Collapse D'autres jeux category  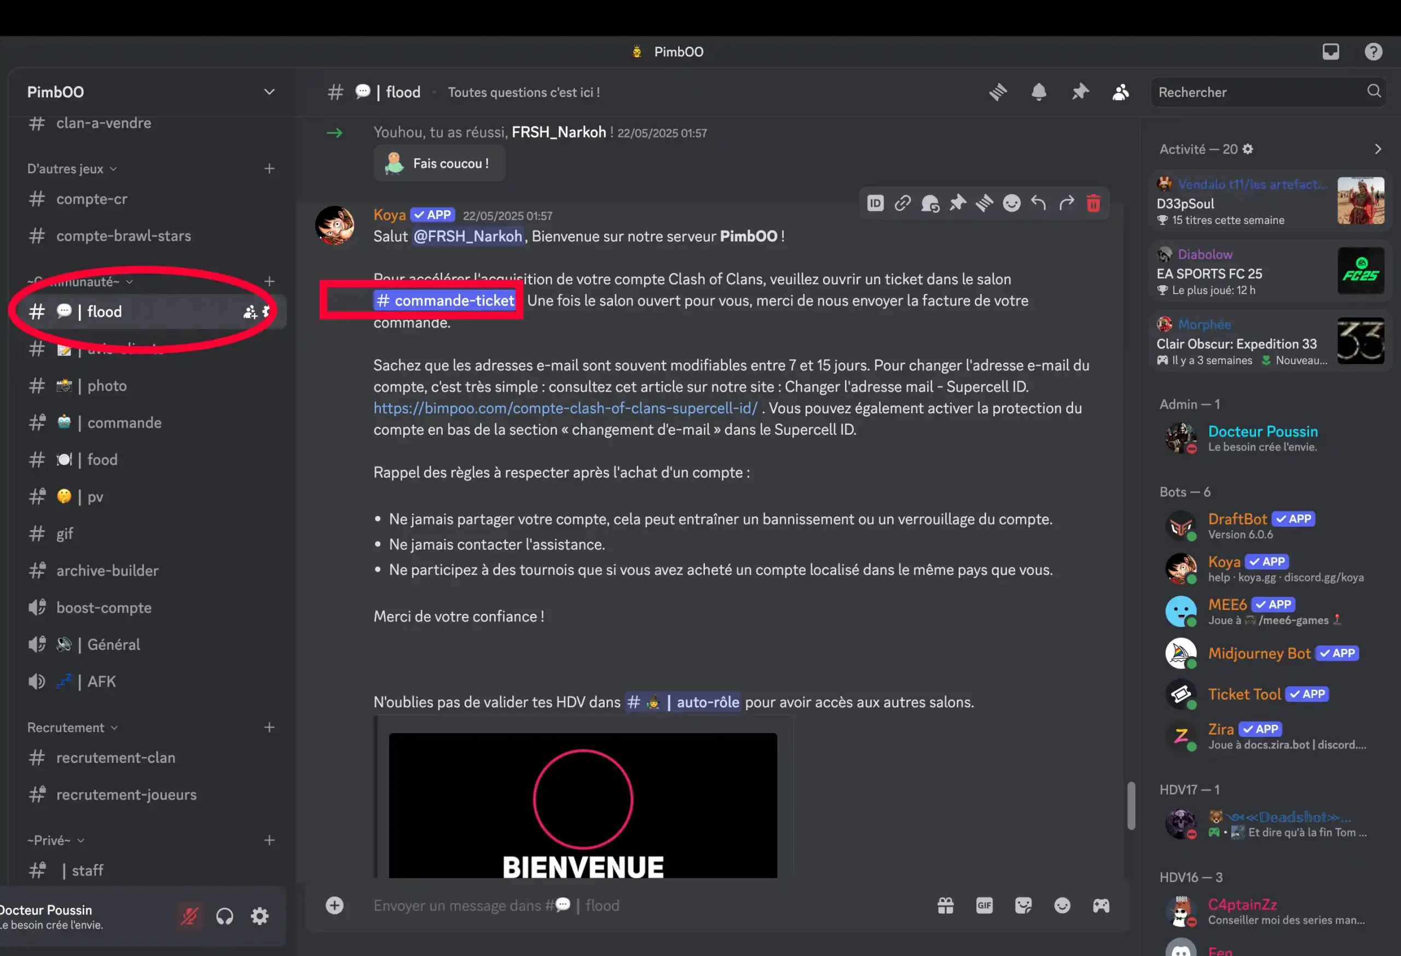72,169
